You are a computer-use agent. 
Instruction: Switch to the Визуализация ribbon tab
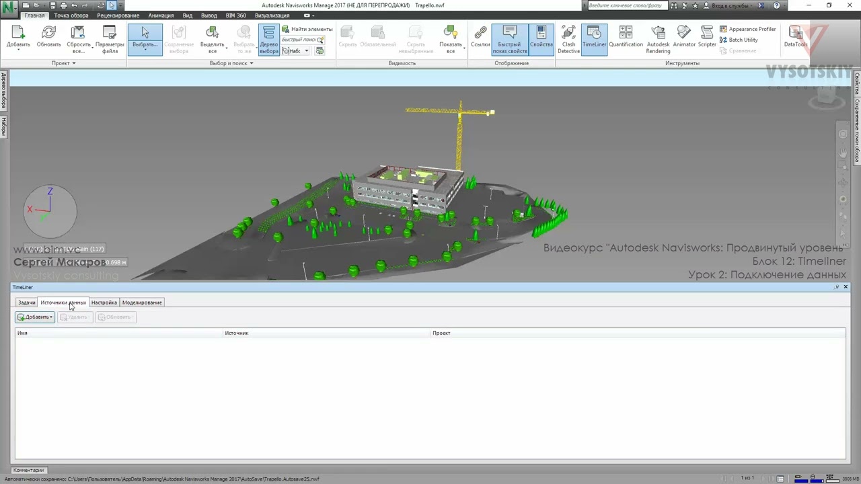(272, 15)
